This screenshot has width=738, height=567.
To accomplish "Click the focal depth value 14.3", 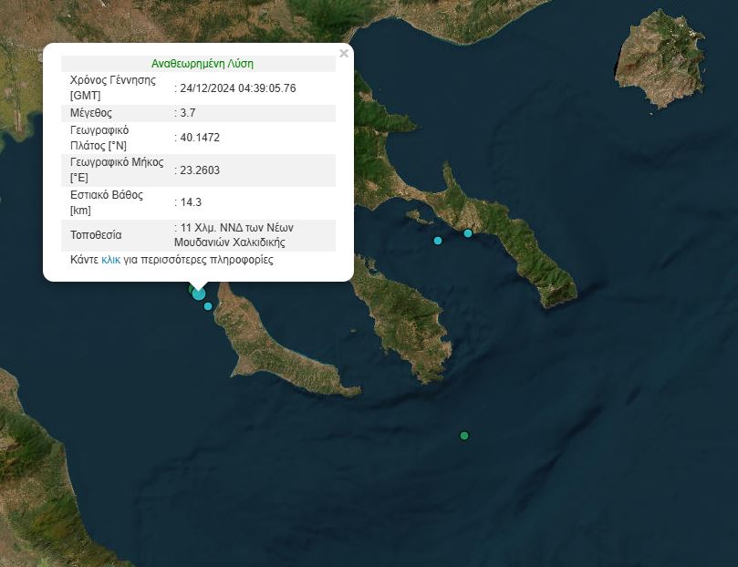I will pos(191,202).
